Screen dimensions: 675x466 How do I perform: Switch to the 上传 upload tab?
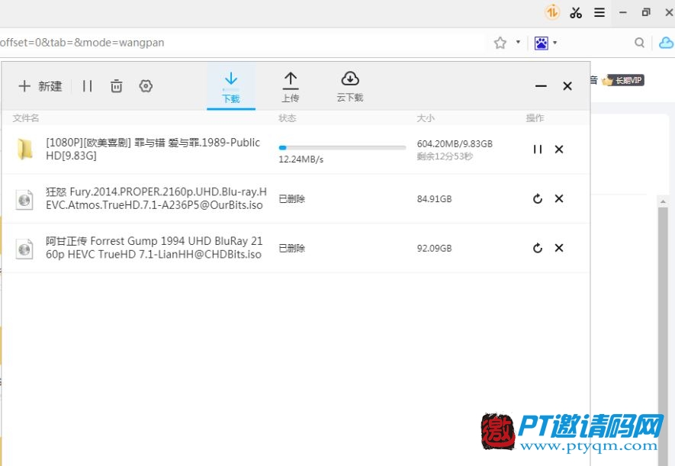pos(291,88)
